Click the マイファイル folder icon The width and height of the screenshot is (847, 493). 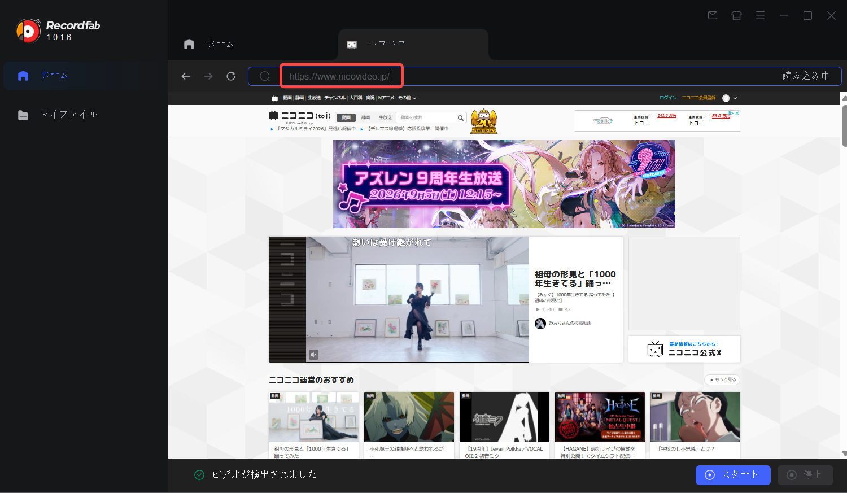(x=23, y=115)
